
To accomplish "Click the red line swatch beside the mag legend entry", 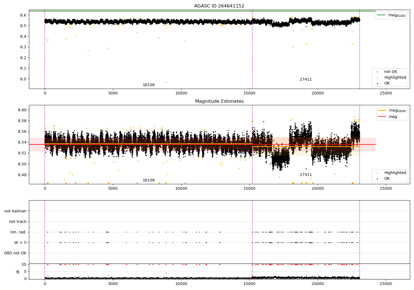I will coord(382,117).
